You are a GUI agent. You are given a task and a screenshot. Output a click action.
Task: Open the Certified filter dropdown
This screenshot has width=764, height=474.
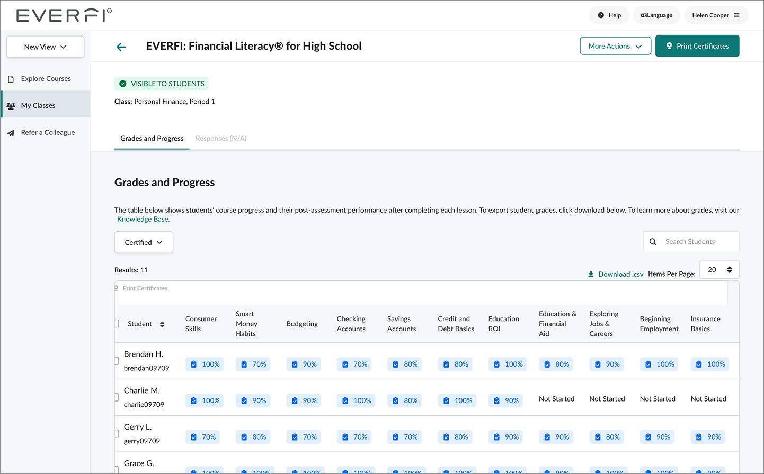point(144,242)
